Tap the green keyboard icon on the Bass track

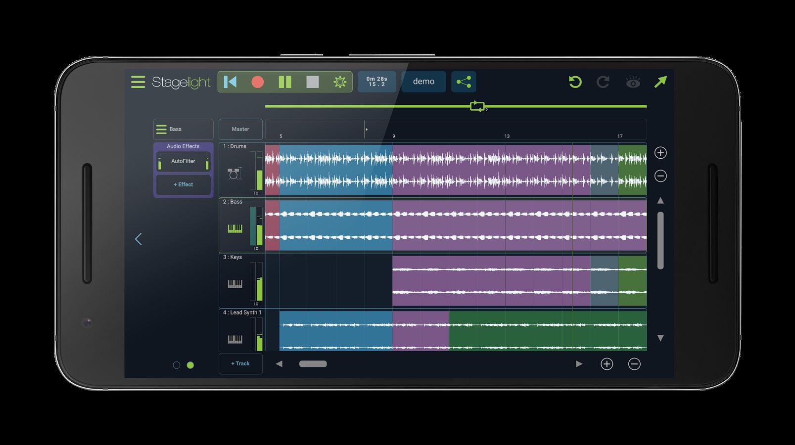pos(235,228)
